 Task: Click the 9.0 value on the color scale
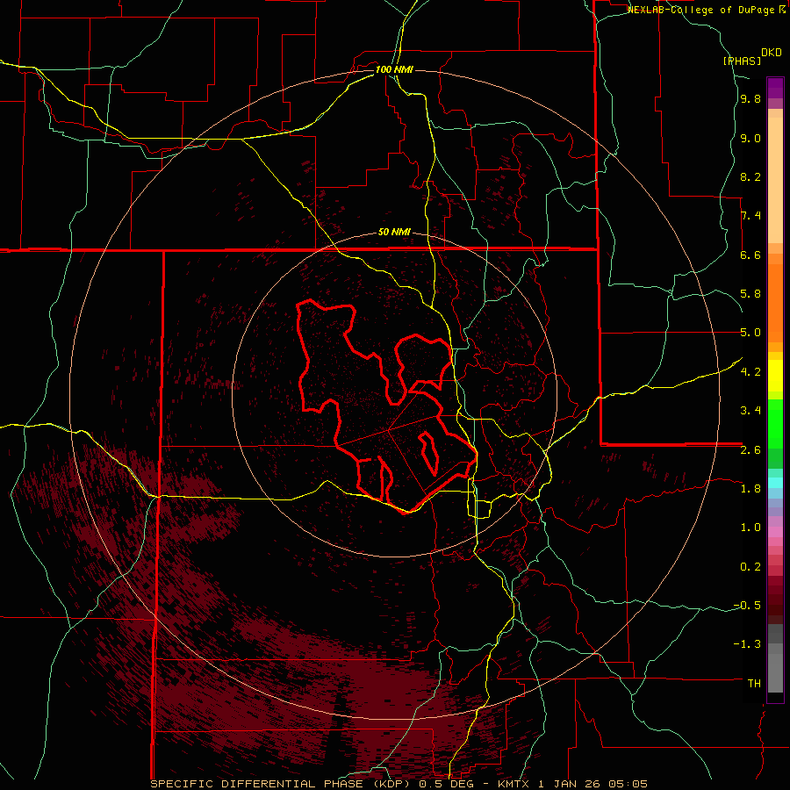pos(750,138)
